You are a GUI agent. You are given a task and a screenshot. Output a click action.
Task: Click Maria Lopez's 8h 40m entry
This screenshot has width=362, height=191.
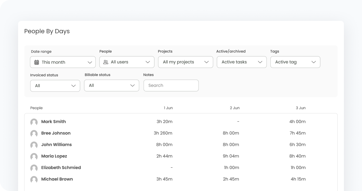(x=298, y=156)
